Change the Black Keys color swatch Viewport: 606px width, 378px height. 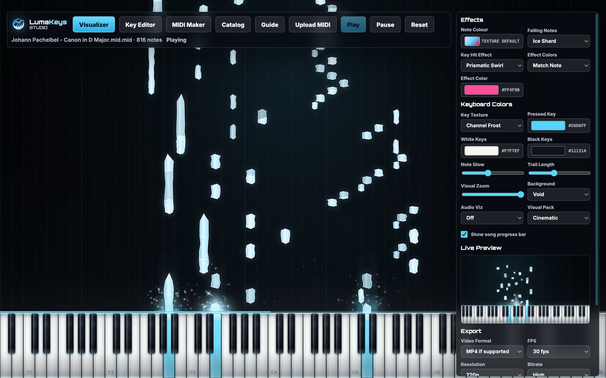click(548, 151)
